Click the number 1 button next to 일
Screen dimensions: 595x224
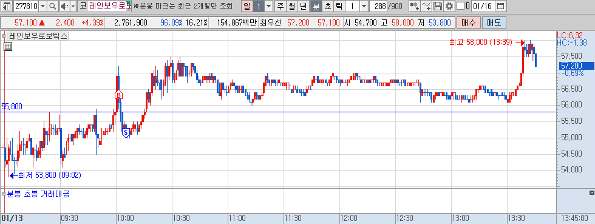(259, 6)
